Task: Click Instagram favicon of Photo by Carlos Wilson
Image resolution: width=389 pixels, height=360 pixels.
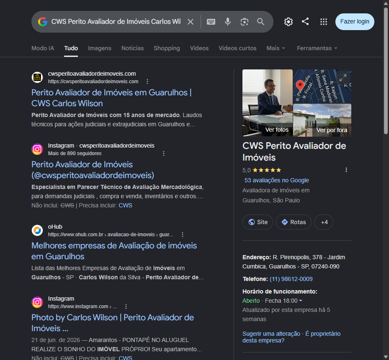Action: 37,302
